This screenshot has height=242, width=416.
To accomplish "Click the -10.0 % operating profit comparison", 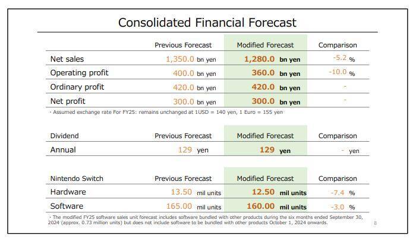I will 341,73.
